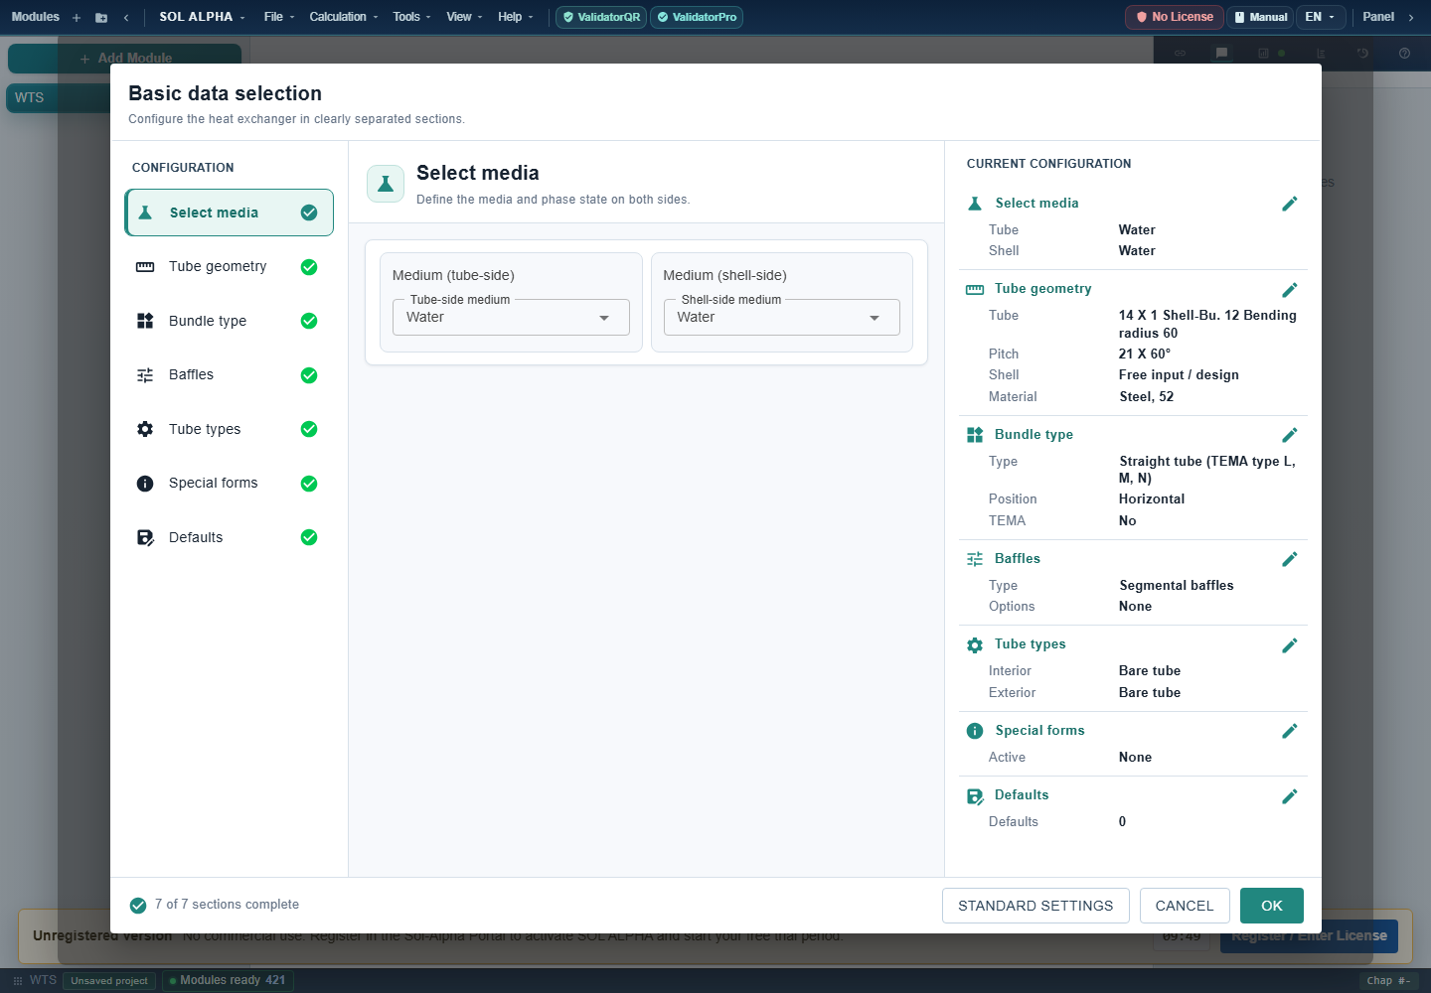Go to Tube geometry section
Screen dimensions: 1431x993
(229, 267)
